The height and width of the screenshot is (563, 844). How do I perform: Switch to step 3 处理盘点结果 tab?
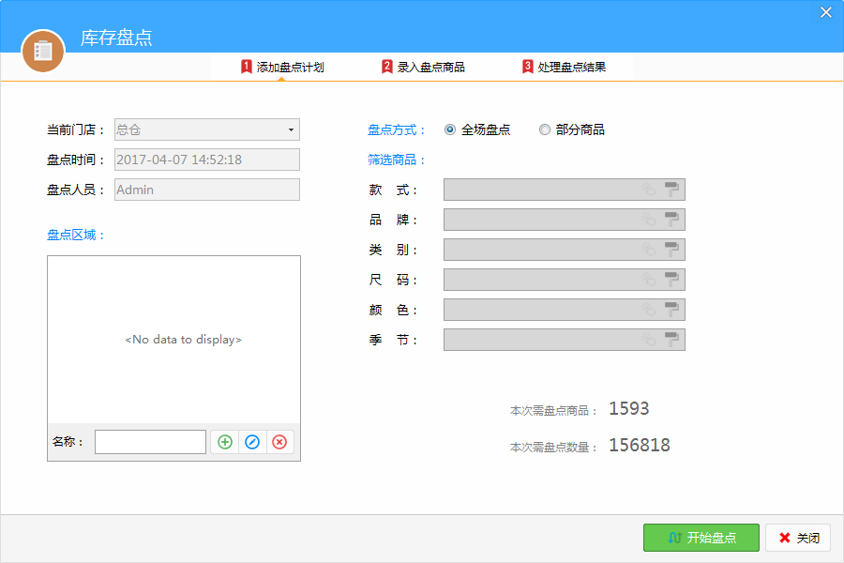[564, 67]
